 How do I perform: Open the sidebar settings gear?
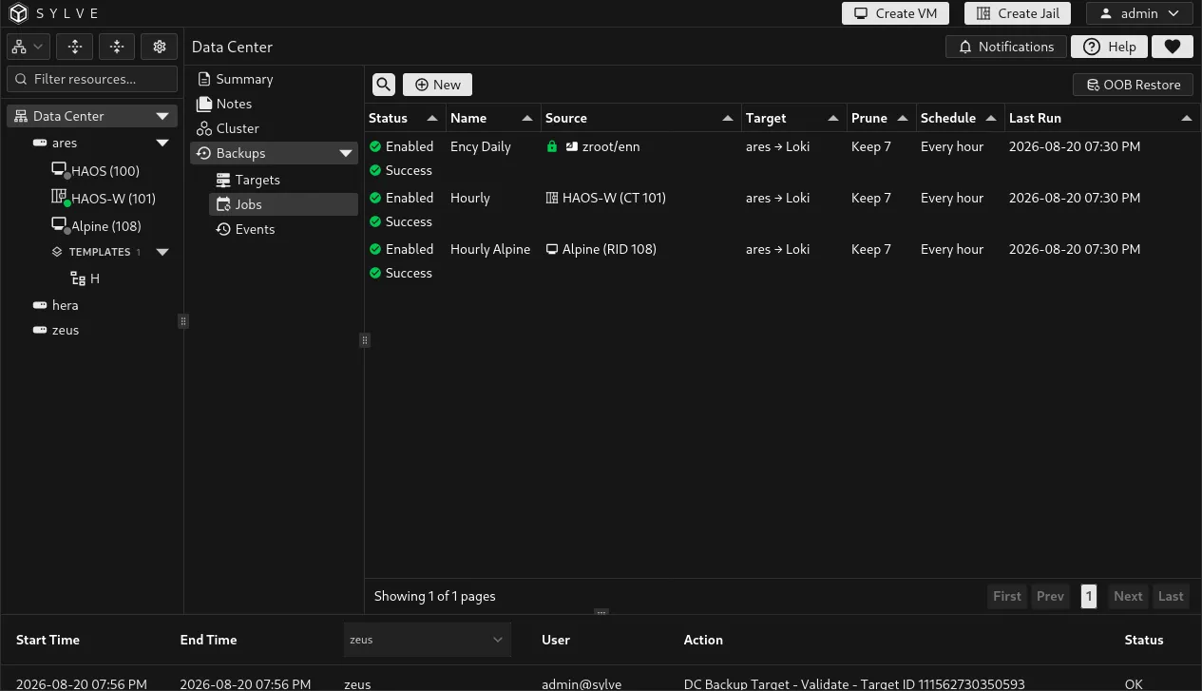(159, 47)
